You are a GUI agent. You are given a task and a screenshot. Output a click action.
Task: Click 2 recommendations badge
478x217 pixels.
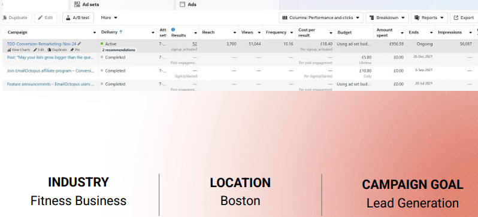click(x=119, y=50)
